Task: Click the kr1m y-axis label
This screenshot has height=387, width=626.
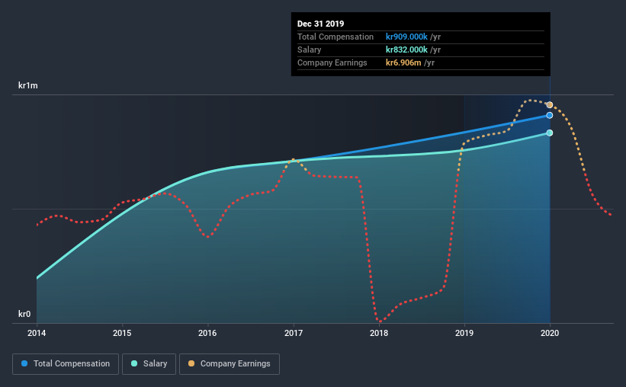Action: [x=28, y=85]
